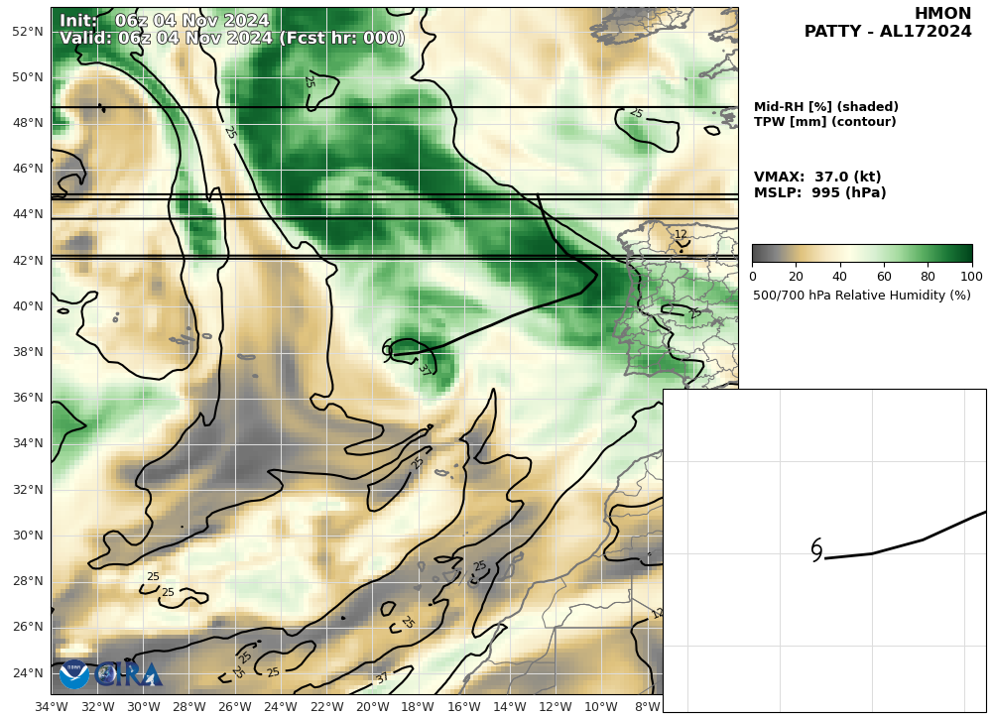This screenshot has height=716, width=992.
Task: Click the Mid-RH shaded legend text
Action: click(825, 107)
